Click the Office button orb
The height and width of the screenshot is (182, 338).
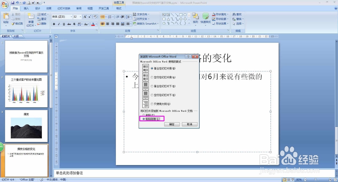click(5, 5)
